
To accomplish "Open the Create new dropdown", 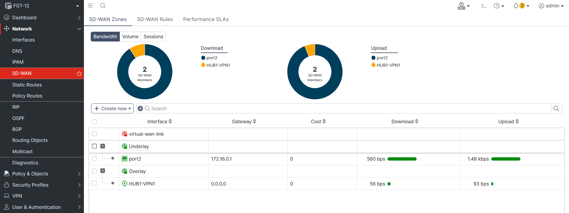I will pos(112,109).
